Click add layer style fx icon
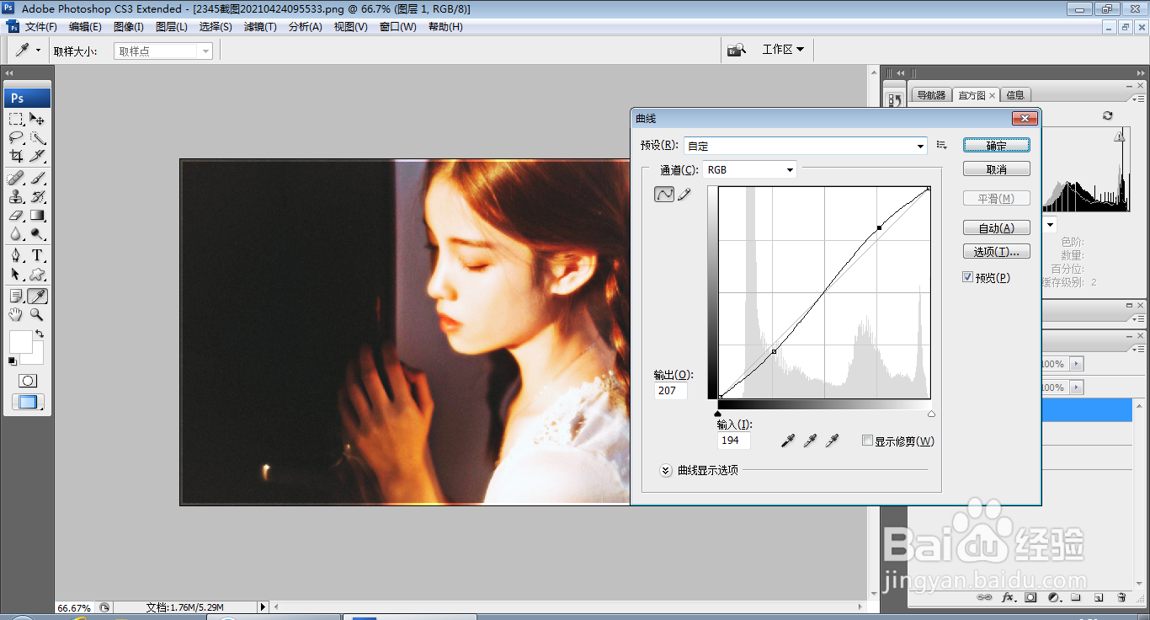 pos(1008,597)
